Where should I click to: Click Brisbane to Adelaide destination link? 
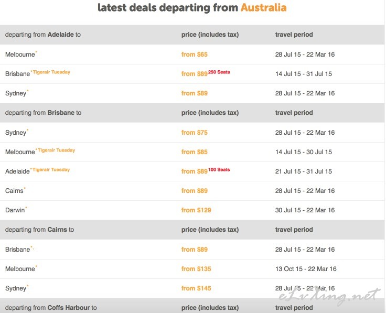pos(17,171)
